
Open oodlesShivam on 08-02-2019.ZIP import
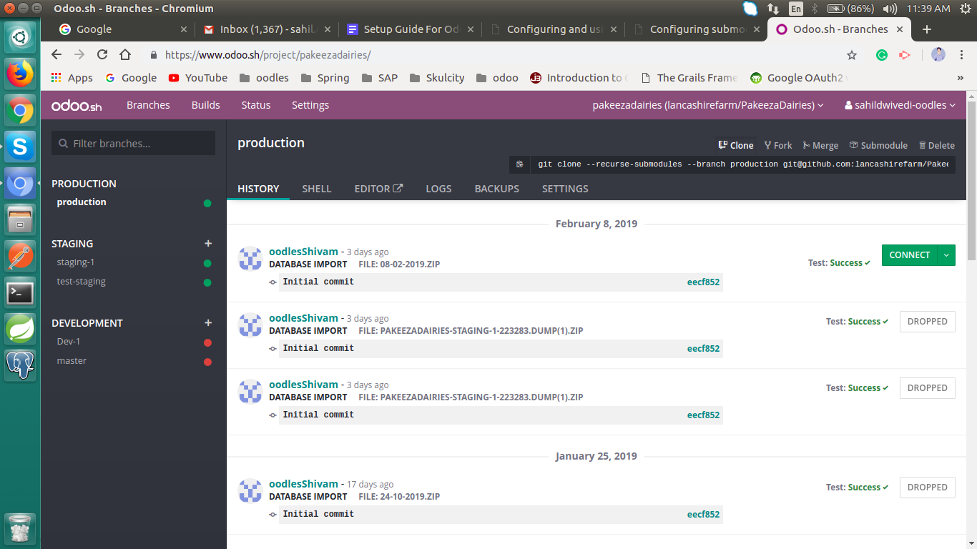(303, 252)
